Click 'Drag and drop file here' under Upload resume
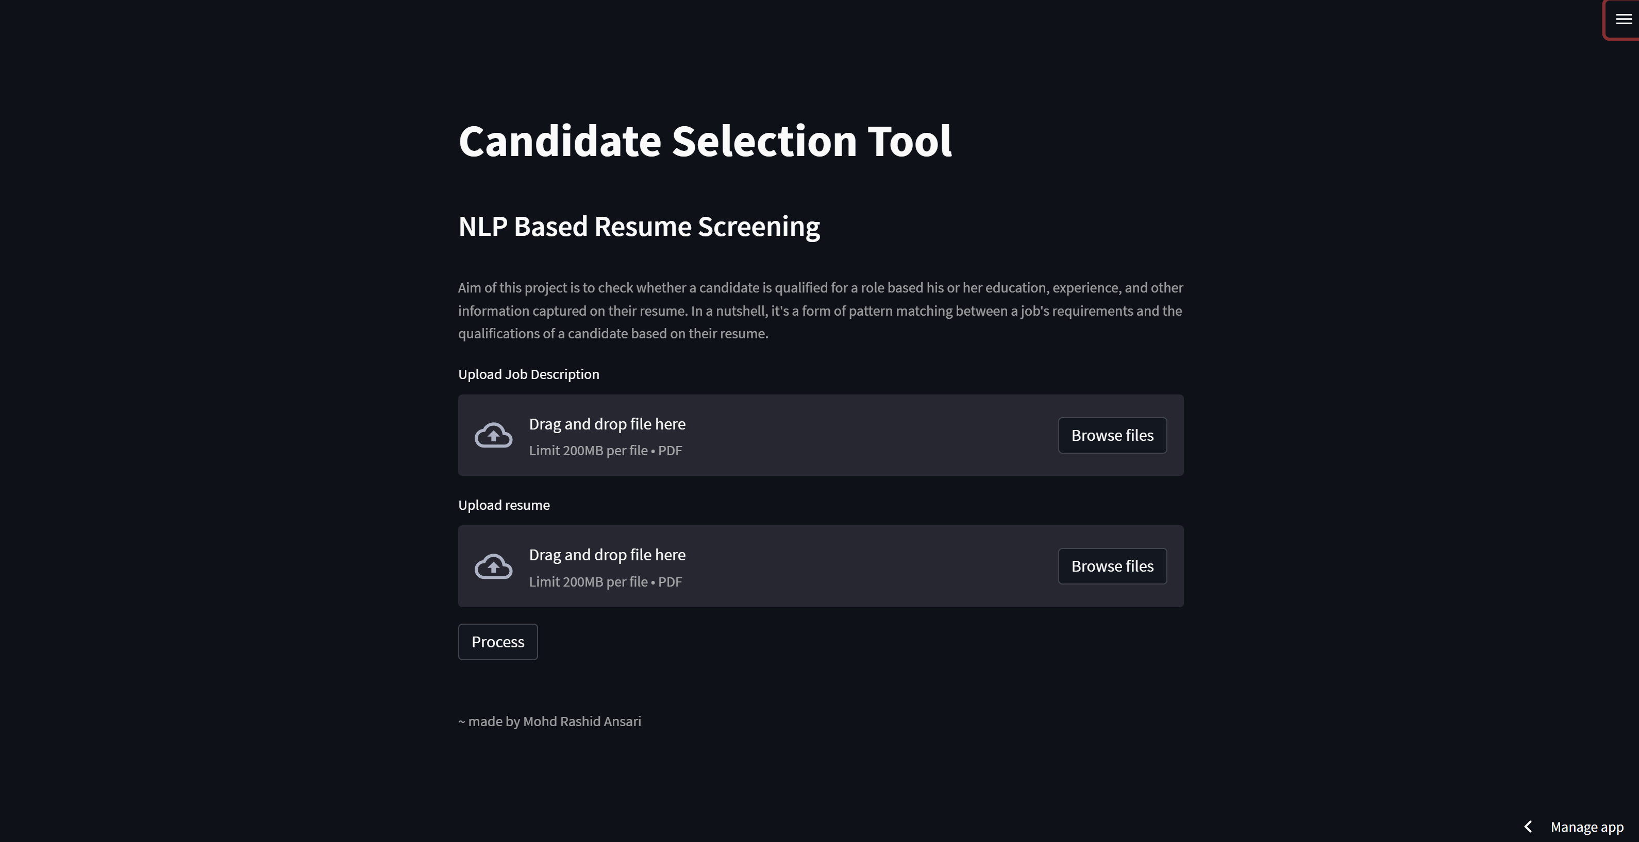Screen dimensions: 1639x842 pyautogui.click(x=607, y=555)
